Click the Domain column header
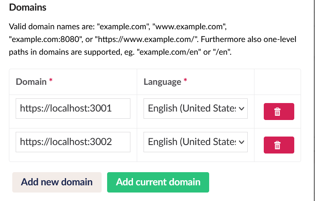Screen dimensions: 315x201 click(31, 82)
